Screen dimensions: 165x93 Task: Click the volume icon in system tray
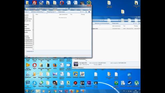tap(131, 91)
